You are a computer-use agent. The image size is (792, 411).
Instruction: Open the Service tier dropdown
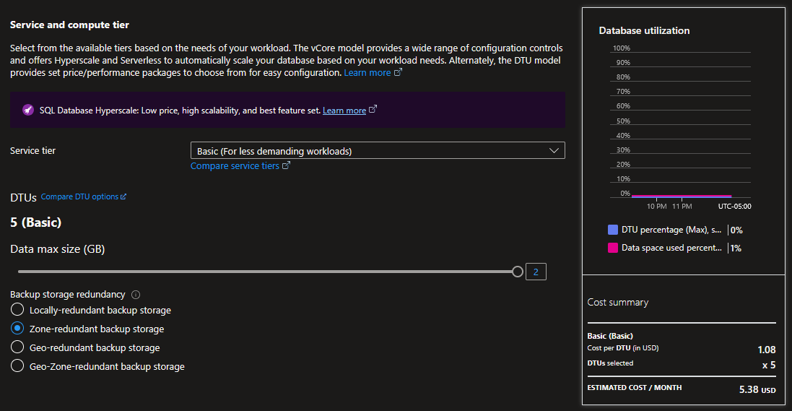coord(378,151)
